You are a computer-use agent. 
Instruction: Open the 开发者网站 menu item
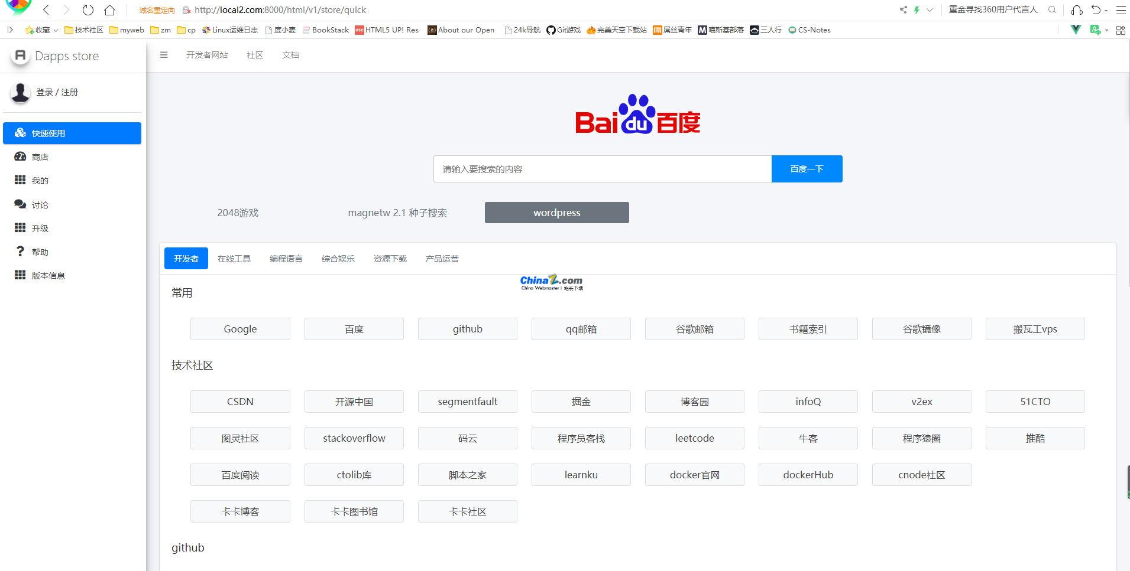click(x=206, y=55)
